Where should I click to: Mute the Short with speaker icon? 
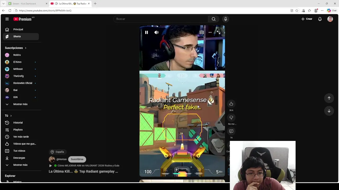pos(157,32)
